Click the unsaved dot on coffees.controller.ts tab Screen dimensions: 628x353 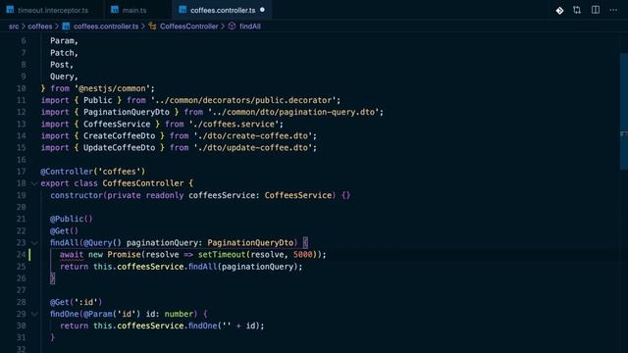pos(262,10)
